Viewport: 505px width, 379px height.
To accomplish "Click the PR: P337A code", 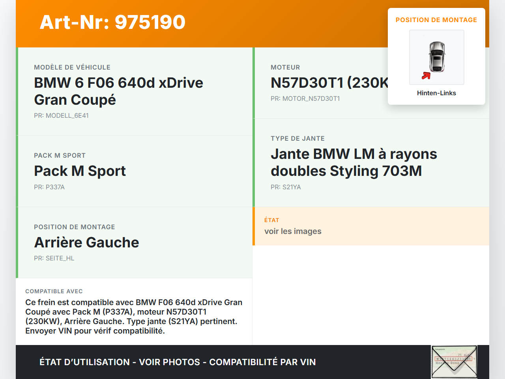I will click(49, 187).
